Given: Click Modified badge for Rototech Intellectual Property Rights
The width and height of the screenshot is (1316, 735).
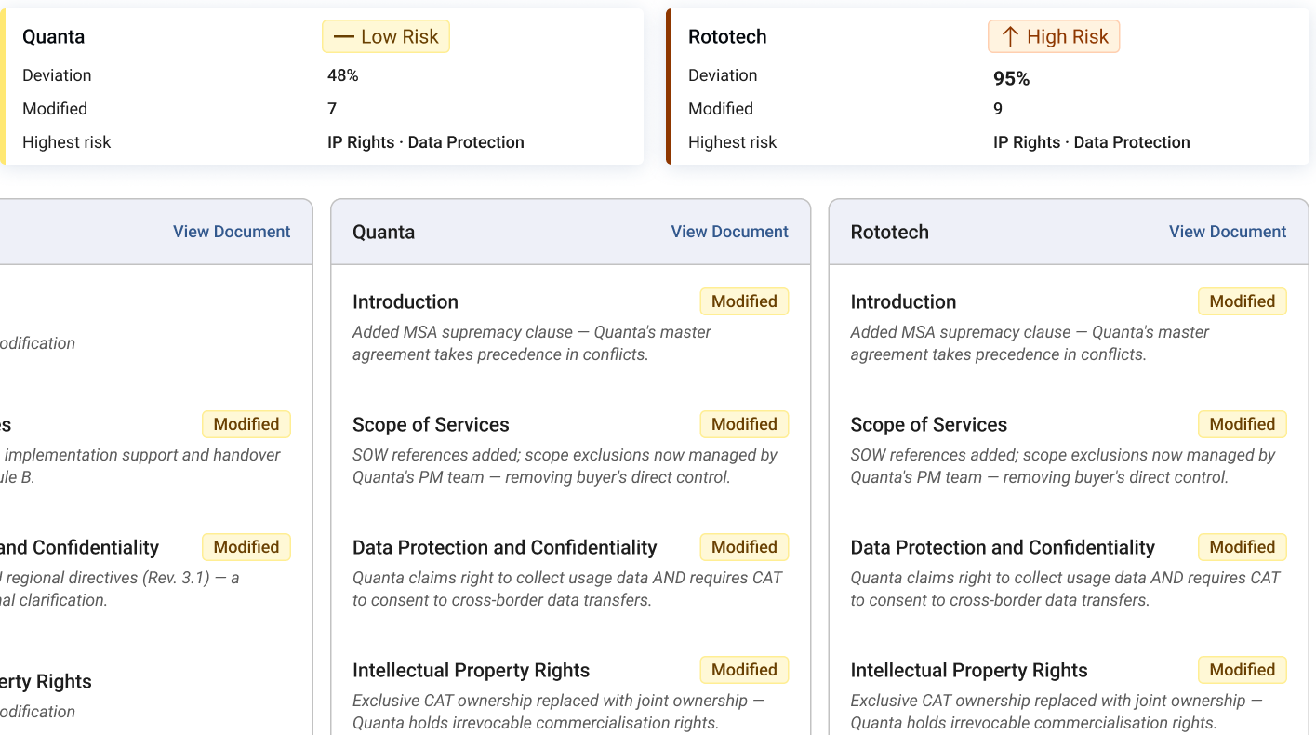Looking at the screenshot, I should click(x=1243, y=670).
